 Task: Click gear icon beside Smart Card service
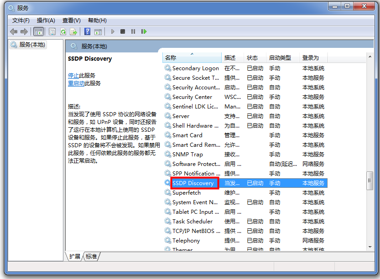(168, 135)
